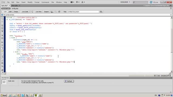Open the Move or Convert CSS dropdown

click(x=2, y=66)
